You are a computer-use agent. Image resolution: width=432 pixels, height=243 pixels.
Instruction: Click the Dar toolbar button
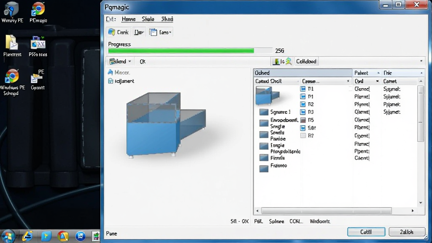coord(139,32)
